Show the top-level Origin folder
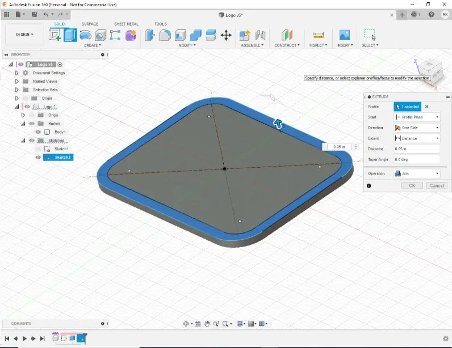Image resolution: width=452 pixels, height=348 pixels. [26, 98]
